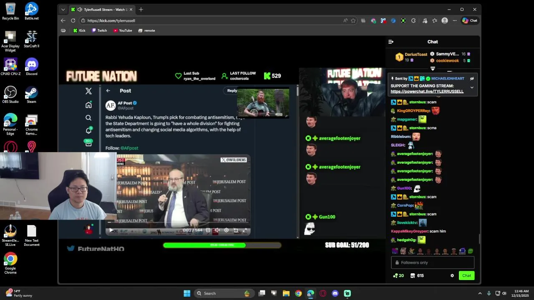
Task: Open the YouTube bookmark
Action: [x=123, y=30]
